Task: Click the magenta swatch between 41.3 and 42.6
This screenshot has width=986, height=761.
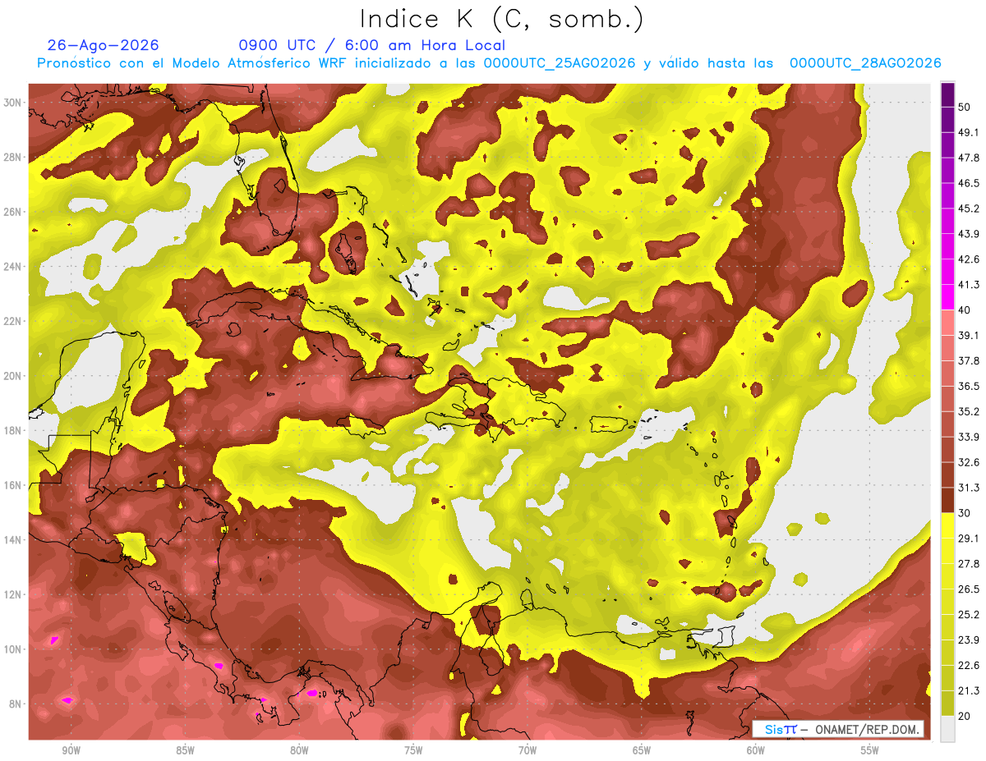Action: pyautogui.click(x=948, y=272)
